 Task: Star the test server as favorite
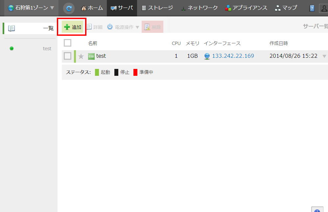click(81, 56)
